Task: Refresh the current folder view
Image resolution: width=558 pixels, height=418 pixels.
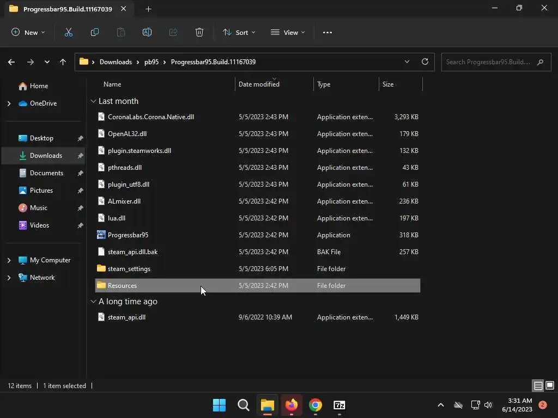Action: 425,62
